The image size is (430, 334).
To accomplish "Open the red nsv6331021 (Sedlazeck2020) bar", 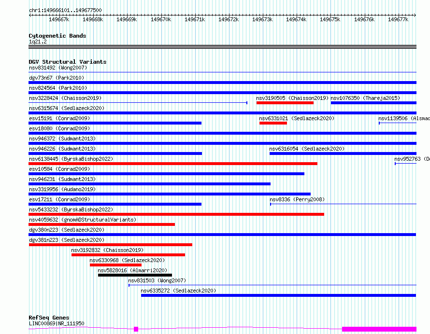I will [273, 123].
